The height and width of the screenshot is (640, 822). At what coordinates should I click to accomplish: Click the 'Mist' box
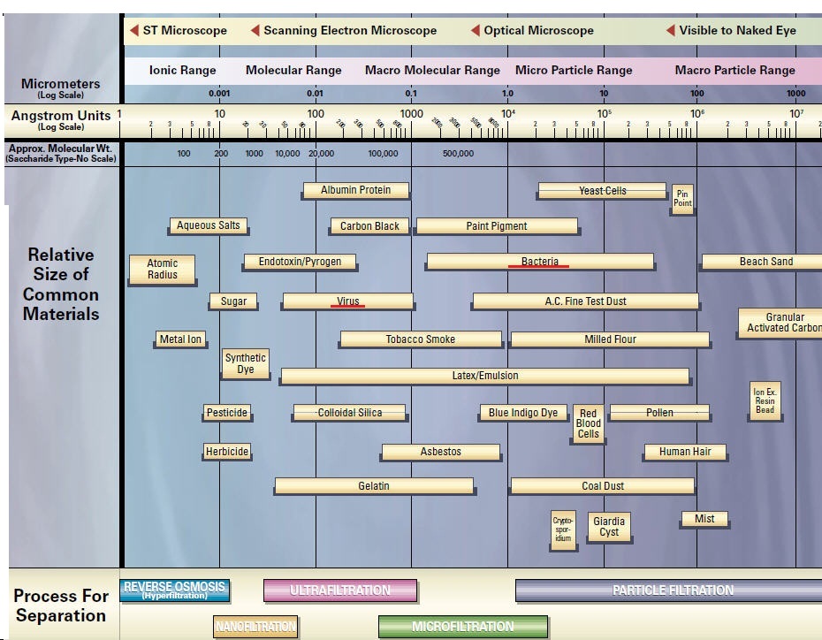(704, 519)
